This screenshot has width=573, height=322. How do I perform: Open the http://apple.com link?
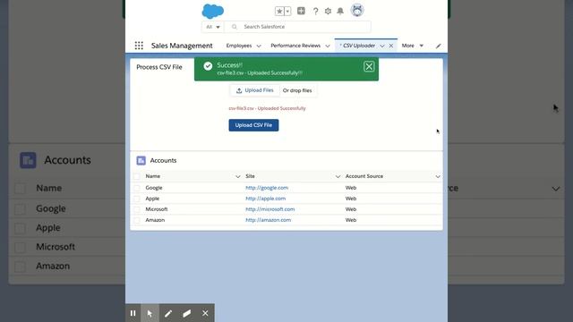click(x=266, y=199)
